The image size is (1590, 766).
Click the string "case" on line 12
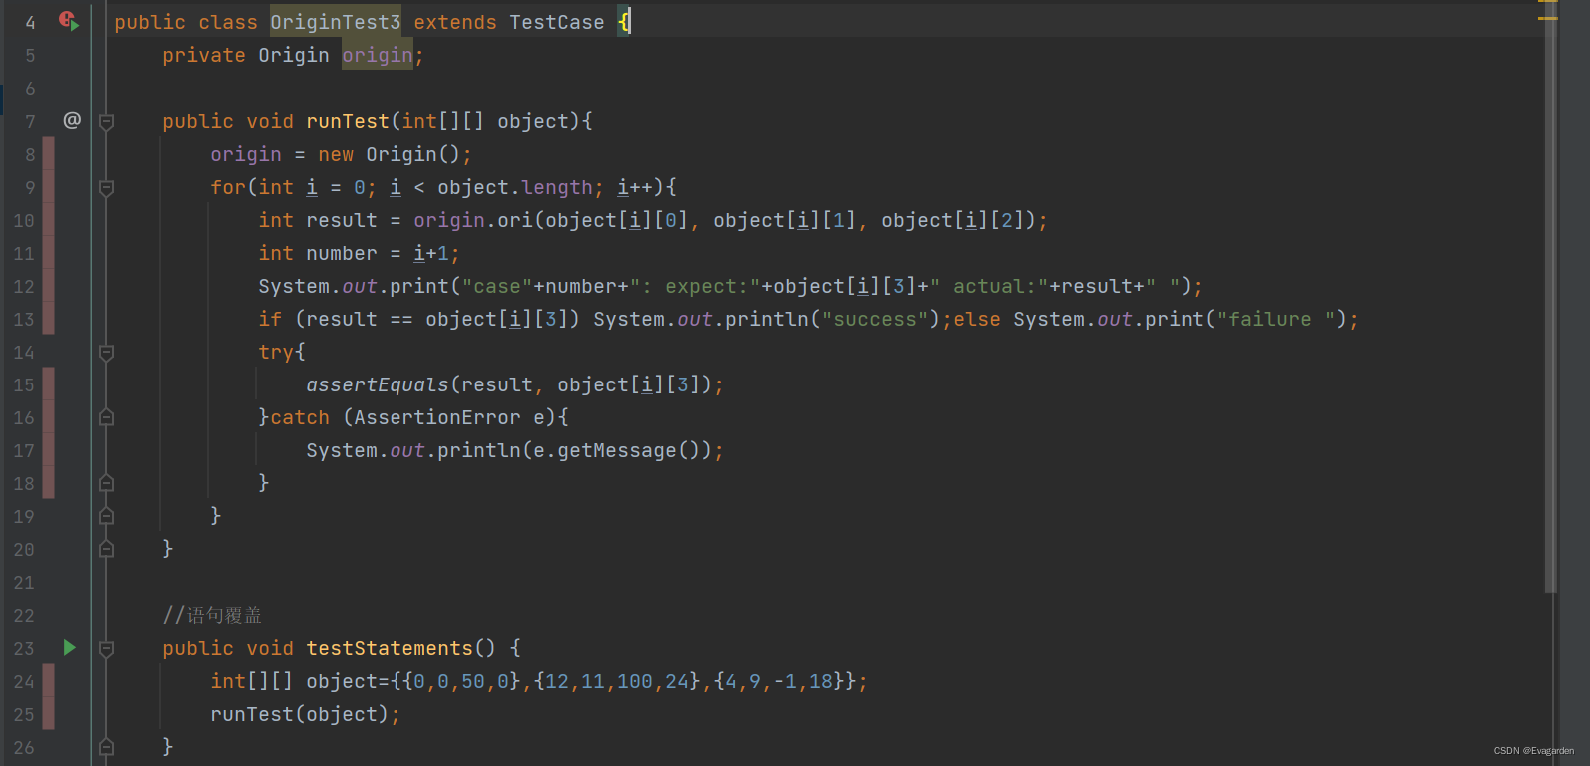click(x=497, y=286)
